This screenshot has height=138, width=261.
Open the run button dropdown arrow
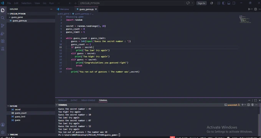point(252,9)
